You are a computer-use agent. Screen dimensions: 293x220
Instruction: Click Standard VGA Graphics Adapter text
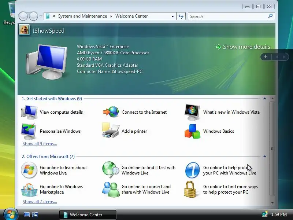click(x=107, y=65)
